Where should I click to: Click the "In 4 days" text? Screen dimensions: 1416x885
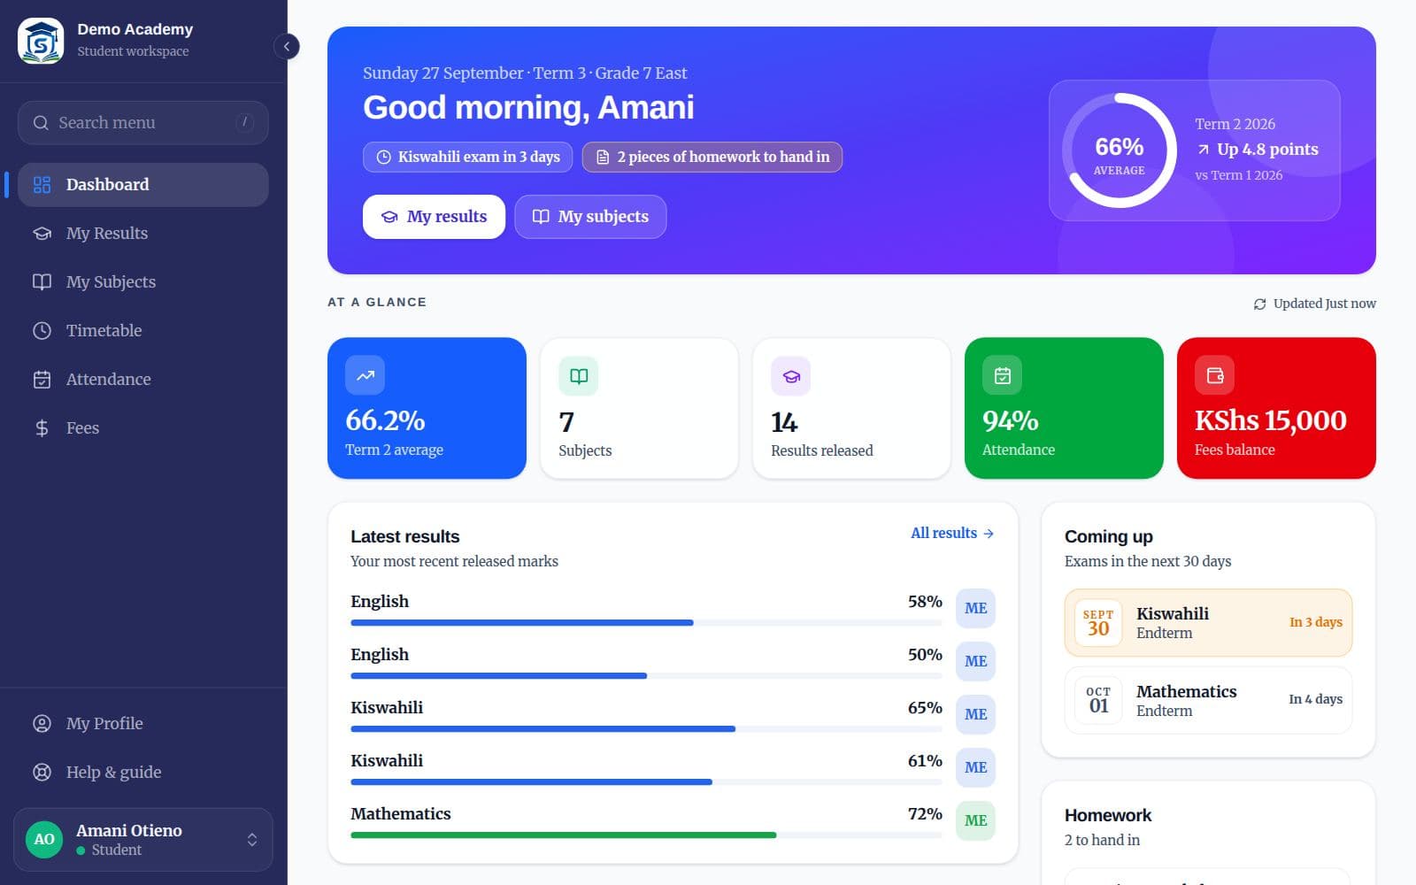pyautogui.click(x=1315, y=699)
